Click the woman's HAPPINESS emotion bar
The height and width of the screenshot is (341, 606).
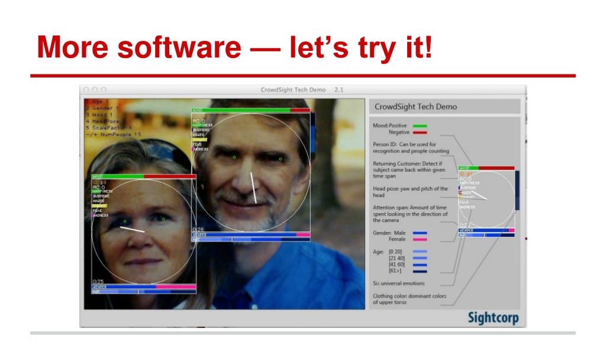[x=102, y=191]
